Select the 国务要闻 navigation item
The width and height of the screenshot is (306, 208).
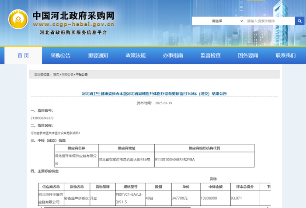coord(248,55)
